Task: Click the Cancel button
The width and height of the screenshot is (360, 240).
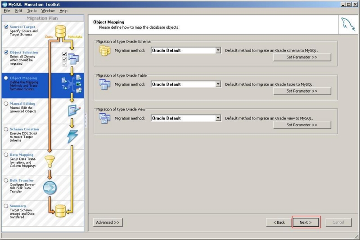Action: [338, 222]
